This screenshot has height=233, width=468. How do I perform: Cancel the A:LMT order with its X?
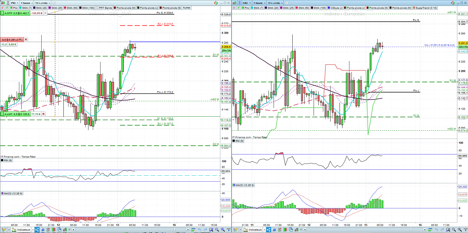pos(43,114)
